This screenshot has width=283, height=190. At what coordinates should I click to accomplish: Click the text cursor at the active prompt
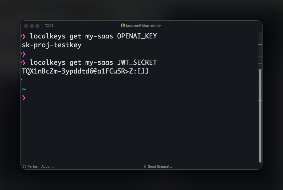[30, 98]
